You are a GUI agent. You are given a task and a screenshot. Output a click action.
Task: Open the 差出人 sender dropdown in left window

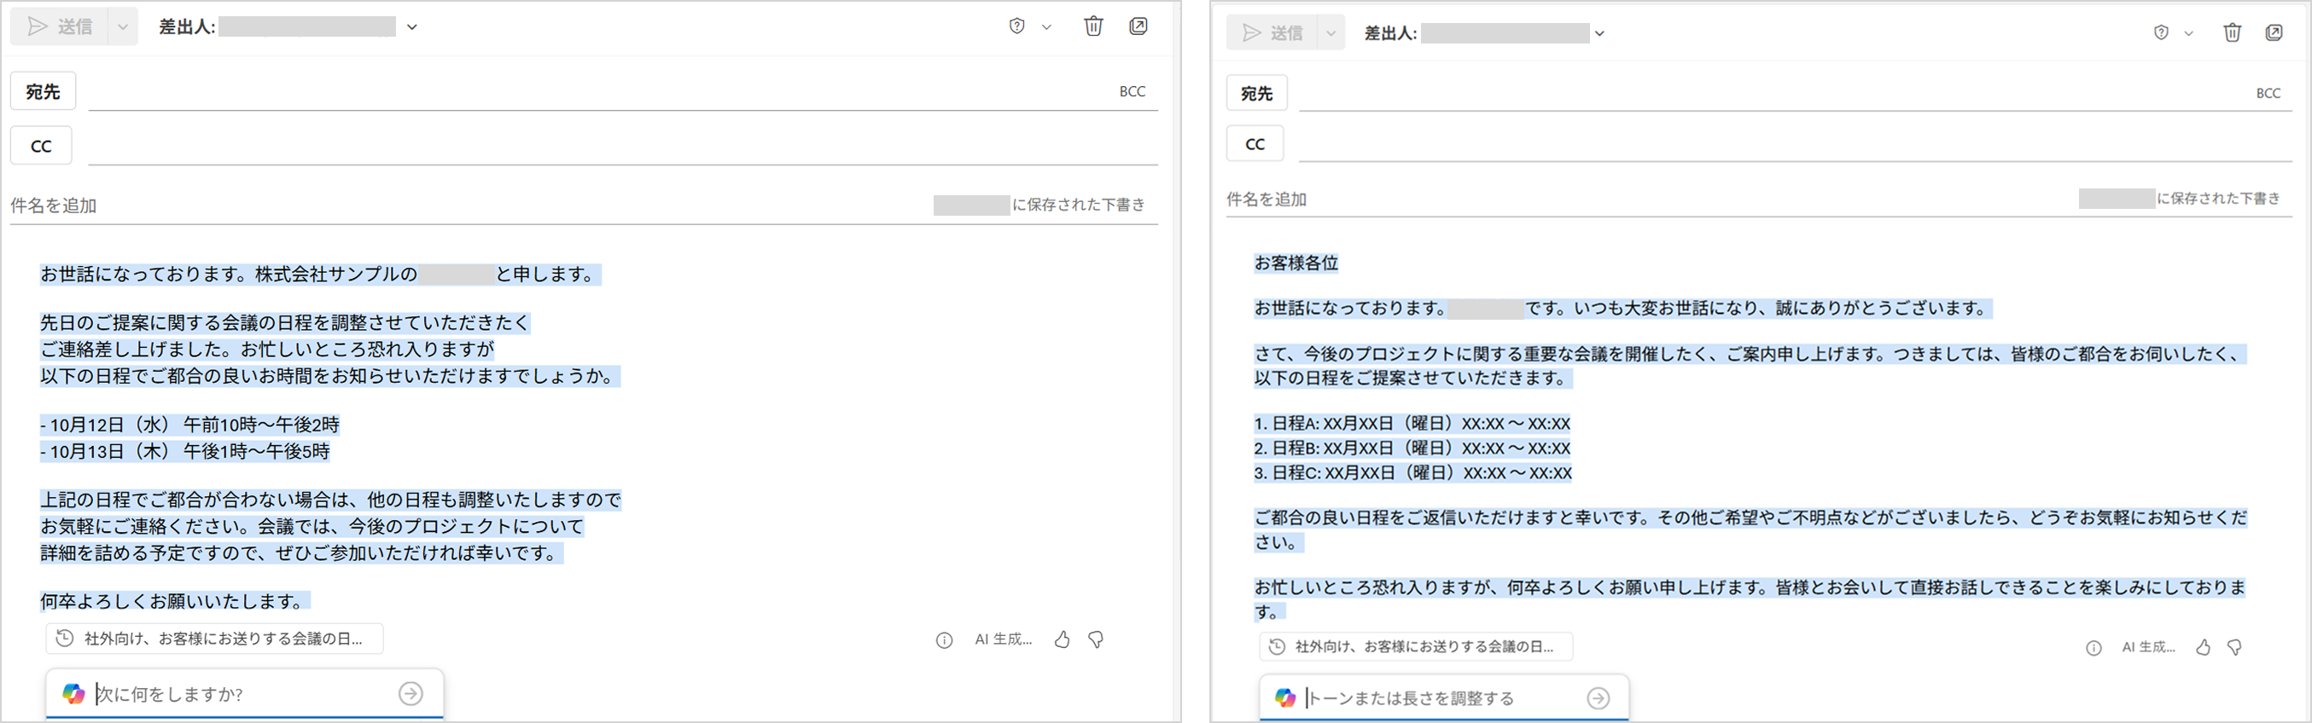click(x=412, y=27)
